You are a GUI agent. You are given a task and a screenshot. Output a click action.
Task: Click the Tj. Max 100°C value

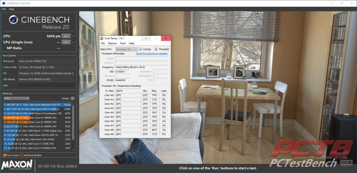(128, 91)
